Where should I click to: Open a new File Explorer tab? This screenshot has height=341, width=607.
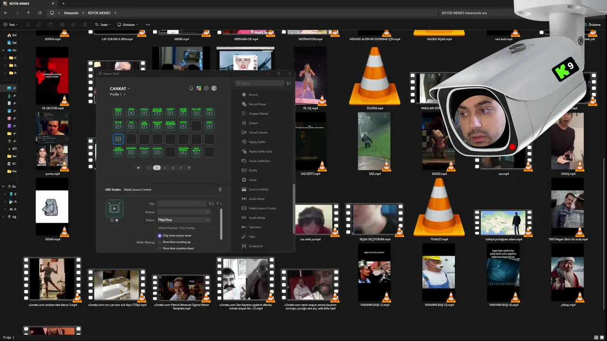[63, 3]
